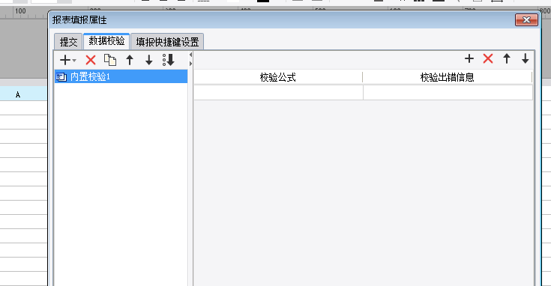The image size is (551, 286).
Task: Move formula row down on right panel
Action: pyautogui.click(x=526, y=58)
